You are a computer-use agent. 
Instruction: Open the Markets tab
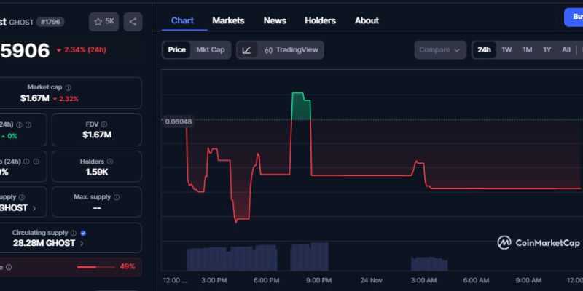pos(228,20)
